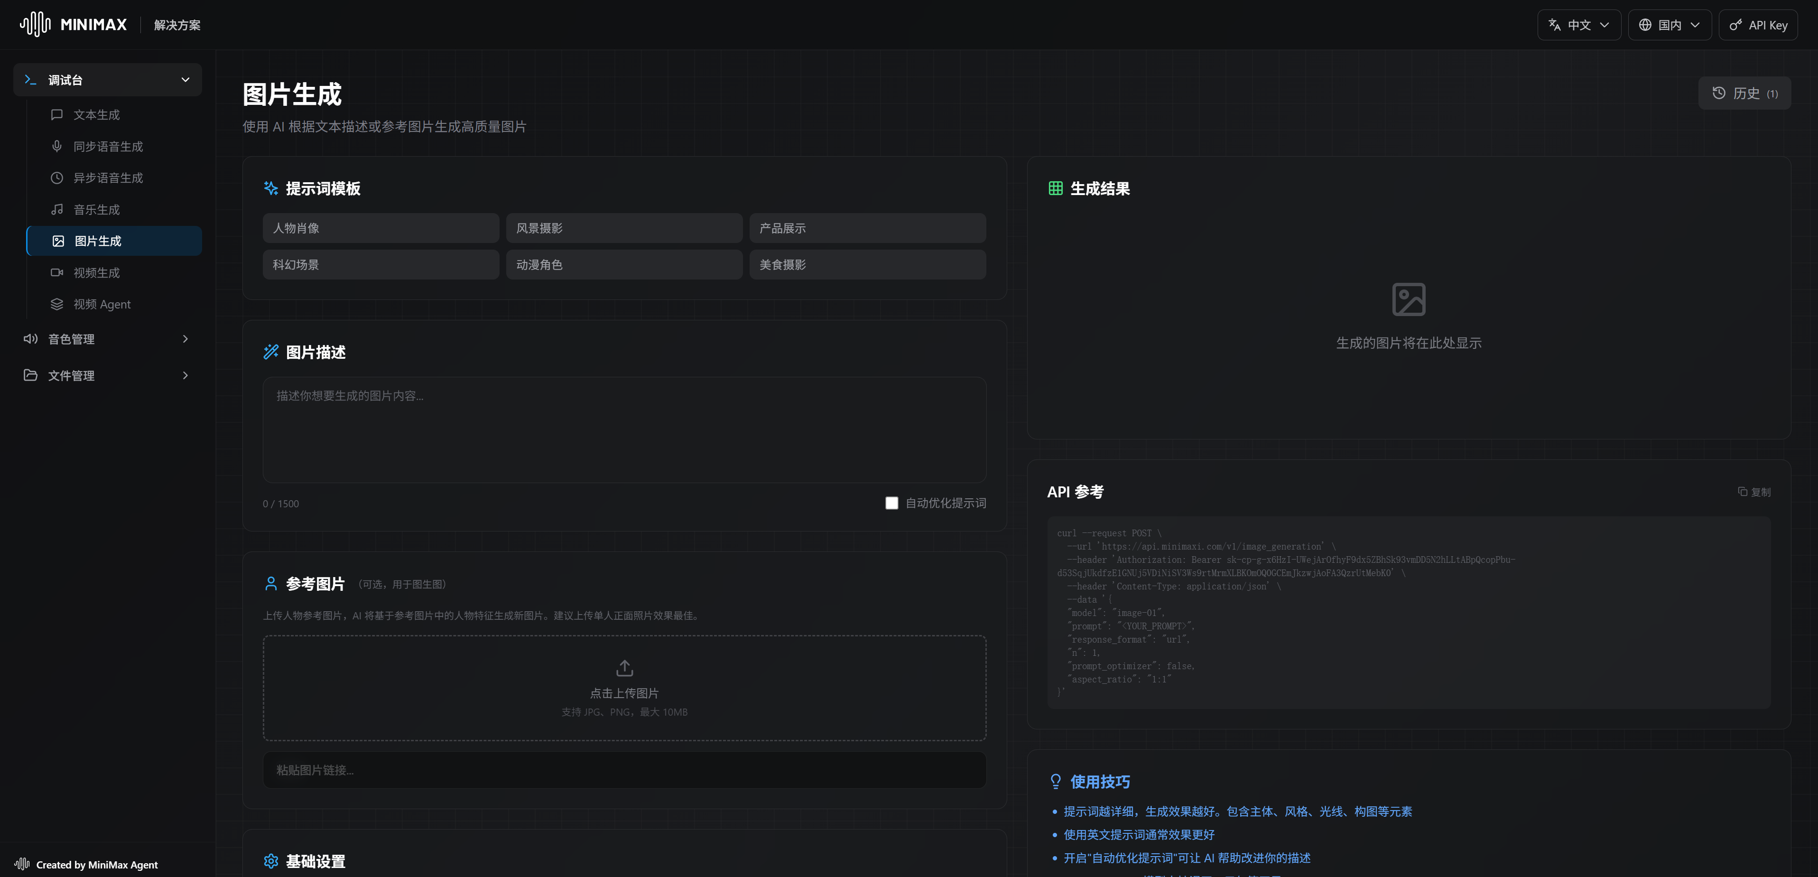Pick the 产品展示 prompt template
The height and width of the screenshot is (877, 1818).
pyautogui.click(x=867, y=228)
